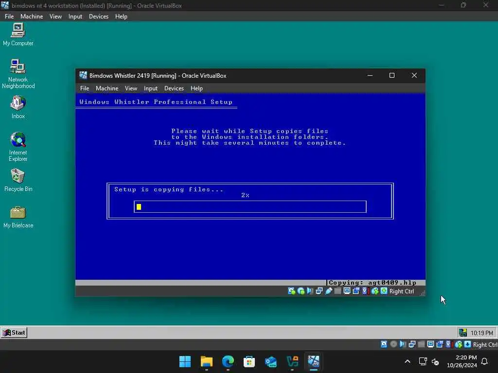Viewport: 498px width, 373px height.
Task: Click the network indicator in Whistler window status bar
Action: (319, 291)
